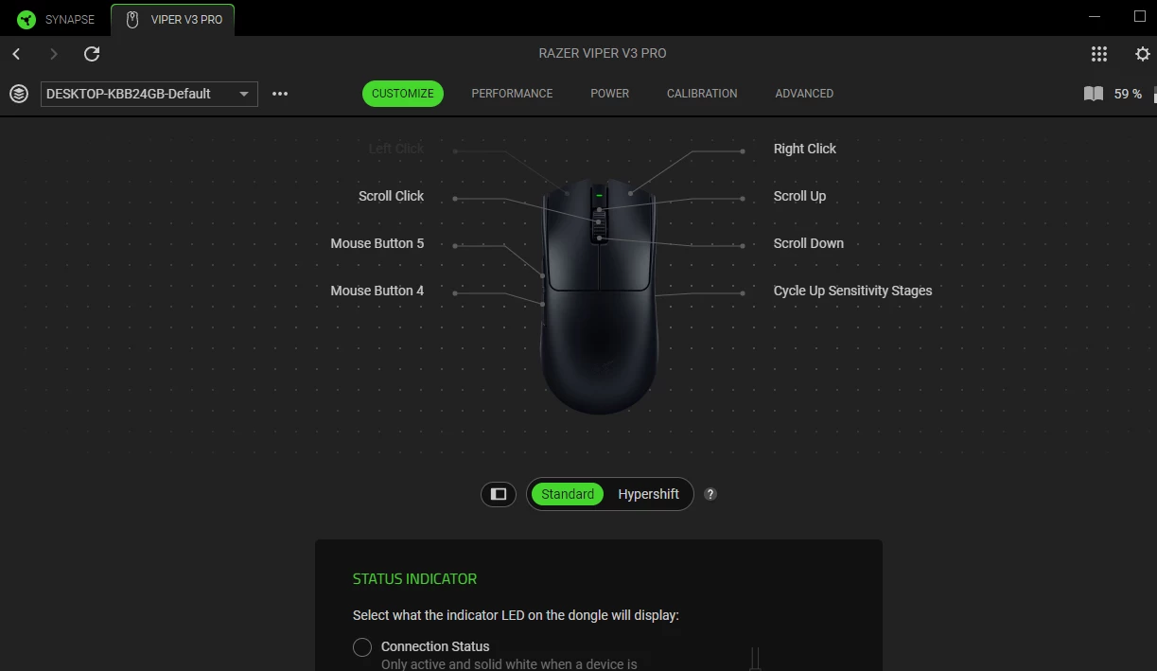Open the Mouse Button 5 assignment
The image size is (1157, 671).
tap(377, 243)
